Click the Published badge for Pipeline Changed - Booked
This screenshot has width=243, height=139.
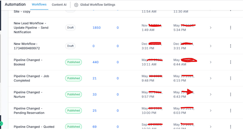[74, 62]
